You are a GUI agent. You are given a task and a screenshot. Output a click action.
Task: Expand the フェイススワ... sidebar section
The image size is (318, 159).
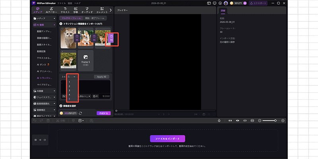click(45, 97)
